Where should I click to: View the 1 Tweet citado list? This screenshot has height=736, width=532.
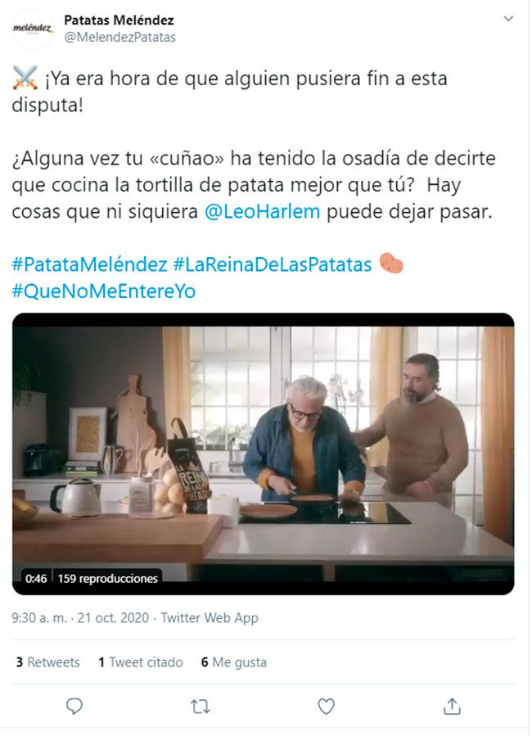coord(140,662)
